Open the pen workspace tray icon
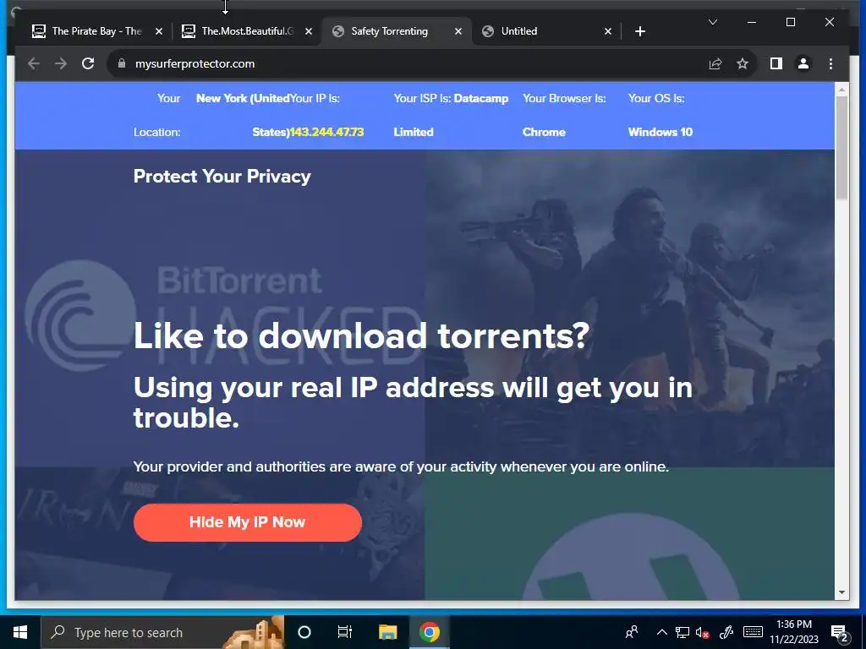866x649 pixels. click(x=726, y=632)
